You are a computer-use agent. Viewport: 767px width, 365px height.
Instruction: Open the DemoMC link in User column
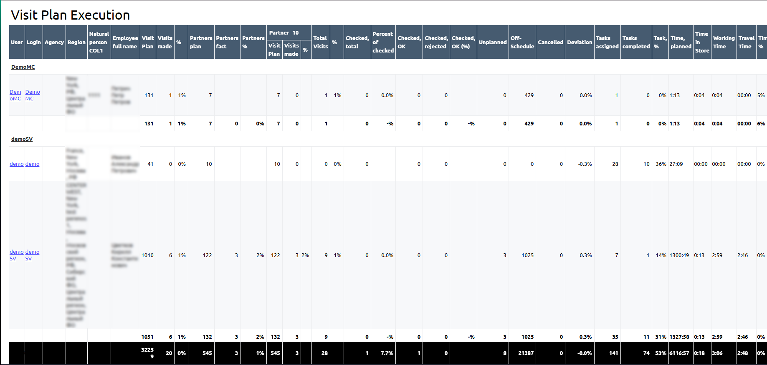tap(15, 95)
